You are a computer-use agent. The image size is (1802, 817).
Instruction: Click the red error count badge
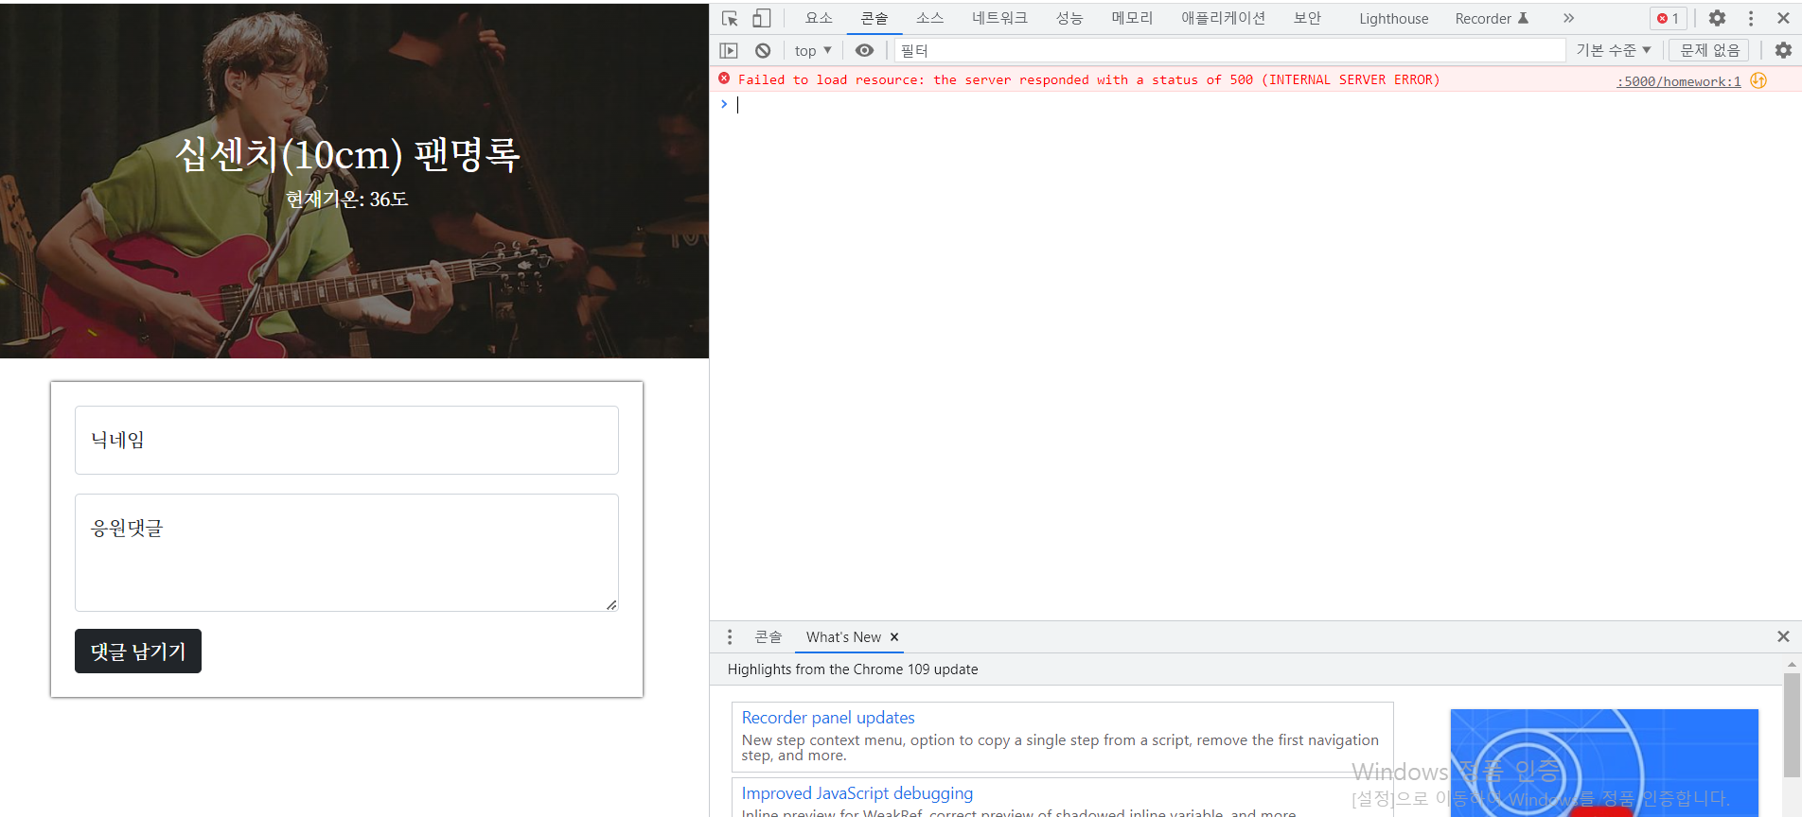tap(1668, 19)
